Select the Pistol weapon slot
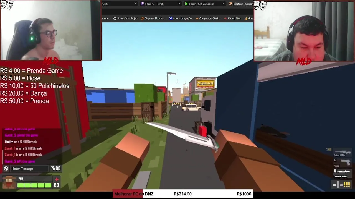 [x=343, y=163]
